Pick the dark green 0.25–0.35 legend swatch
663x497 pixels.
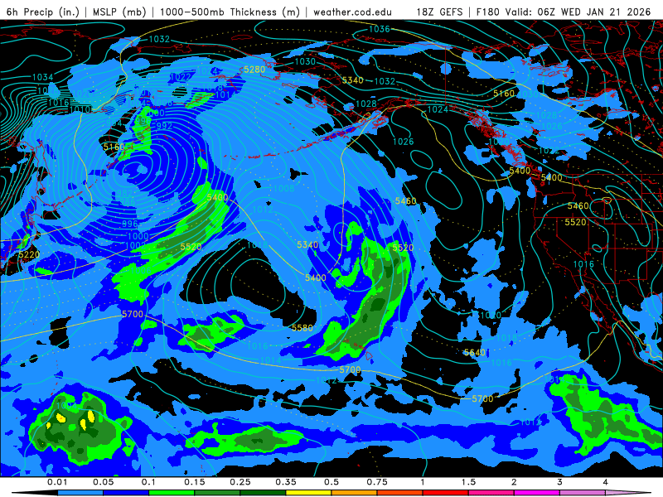(x=263, y=493)
